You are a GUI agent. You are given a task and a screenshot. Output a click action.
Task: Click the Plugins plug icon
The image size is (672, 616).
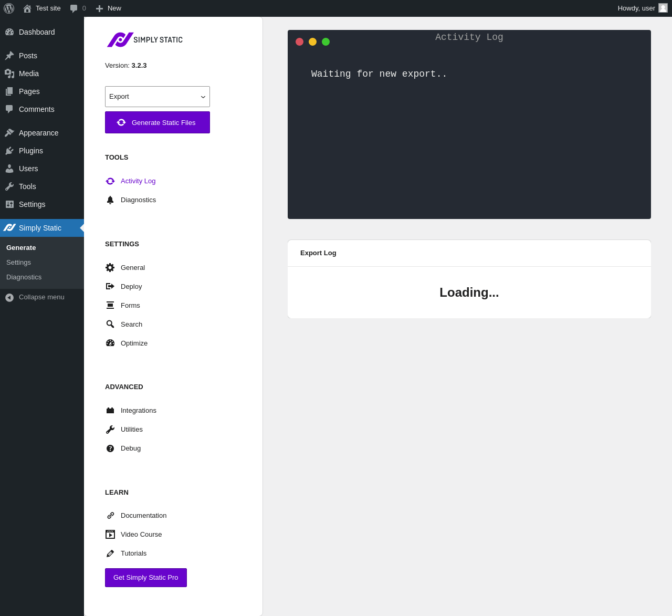tap(9, 151)
